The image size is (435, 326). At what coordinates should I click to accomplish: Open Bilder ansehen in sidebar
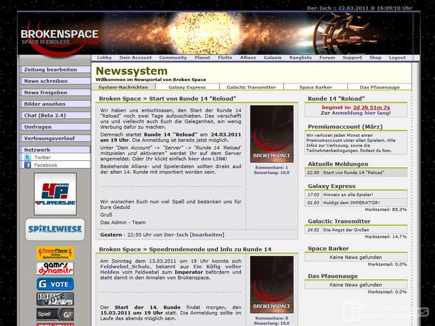55,104
